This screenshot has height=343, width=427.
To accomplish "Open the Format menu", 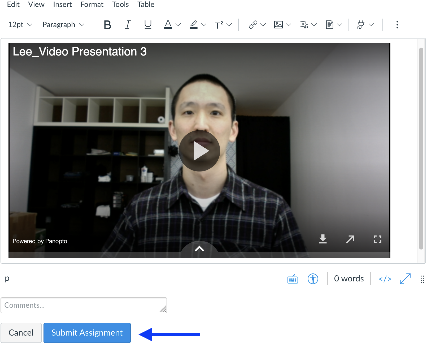I will pyautogui.click(x=92, y=4).
